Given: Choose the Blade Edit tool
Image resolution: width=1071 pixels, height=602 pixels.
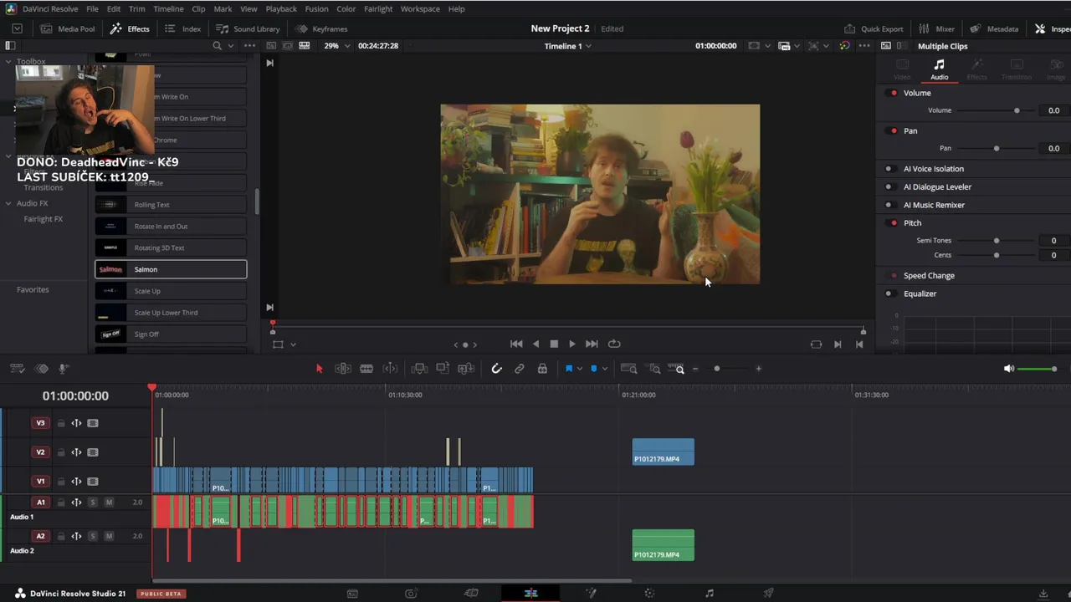Looking at the screenshot, I should coord(366,369).
